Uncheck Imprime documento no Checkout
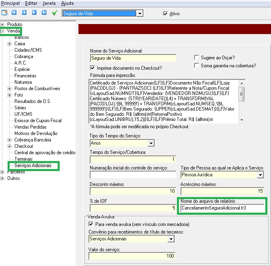Viewport: 271px width, 266px height. [x=92, y=68]
